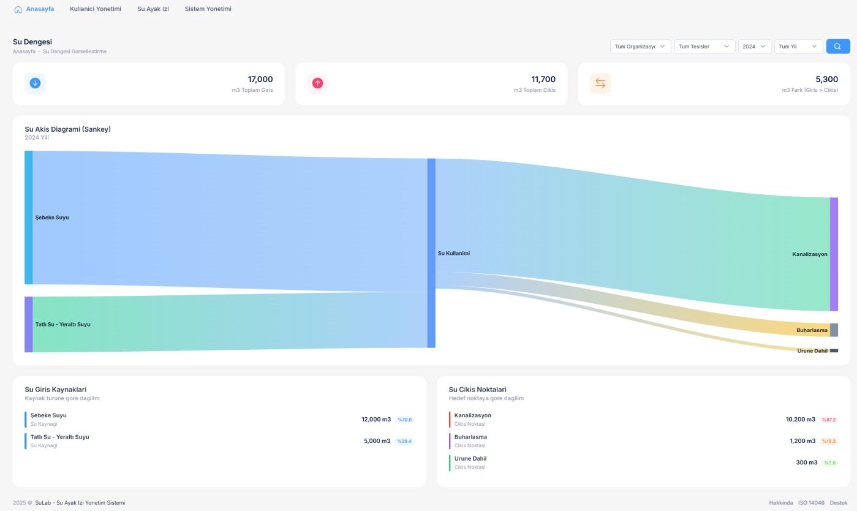857x511 pixels.
Task: Go to the Kullanici Yonetimi menu
Action: pyautogui.click(x=96, y=9)
